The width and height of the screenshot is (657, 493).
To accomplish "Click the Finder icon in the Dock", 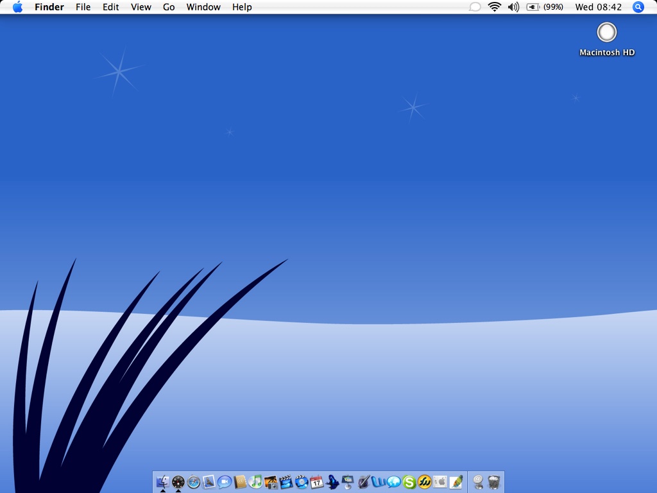I will click(x=163, y=481).
